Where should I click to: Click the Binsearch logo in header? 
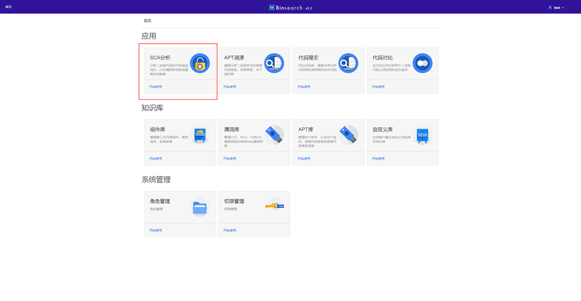click(x=290, y=7)
